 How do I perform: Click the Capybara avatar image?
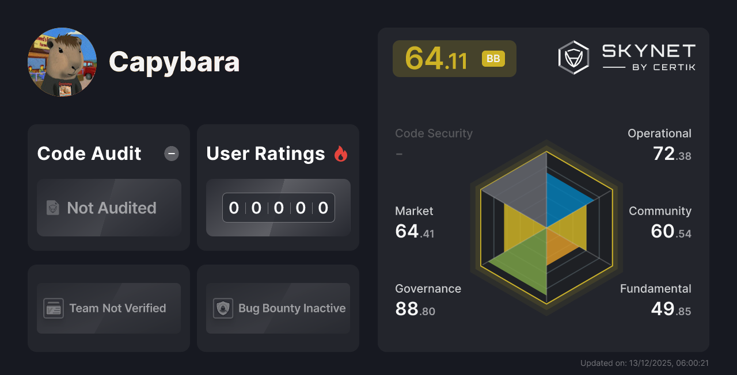point(62,62)
